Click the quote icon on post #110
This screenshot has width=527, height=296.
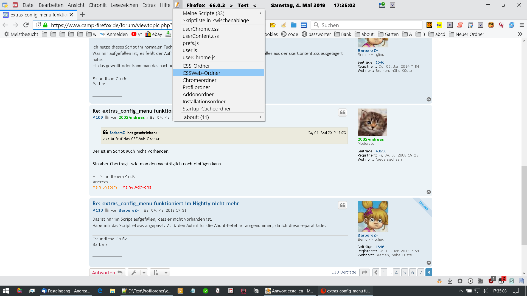pos(342,205)
